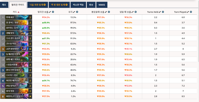Select the 멀리건 가이드 tab
The image size is (199, 102).
point(18,5)
